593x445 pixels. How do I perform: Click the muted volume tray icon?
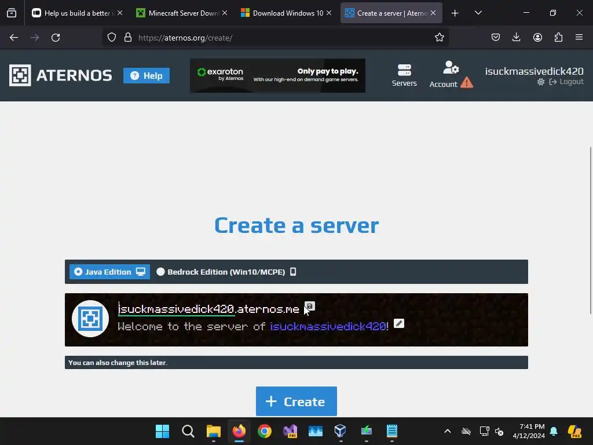(499, 431)
